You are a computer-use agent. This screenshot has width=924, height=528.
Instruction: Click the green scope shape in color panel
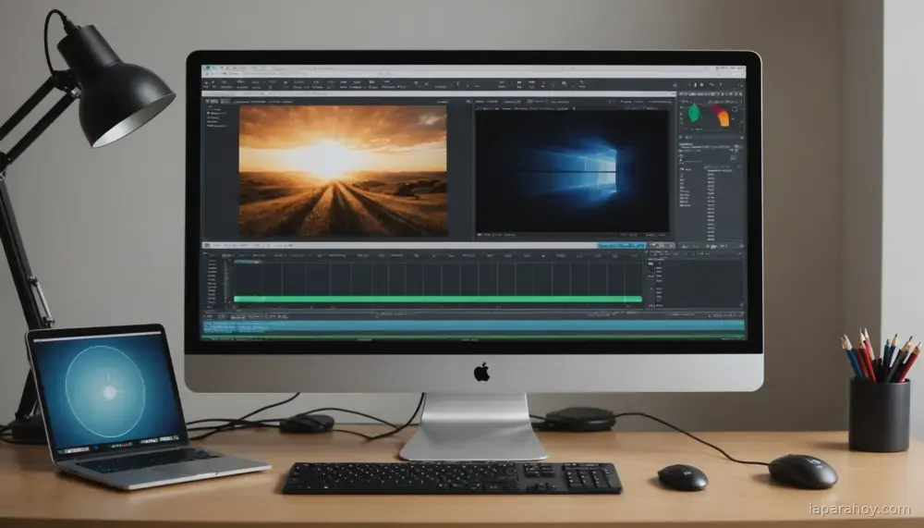[x=695, y=113]
